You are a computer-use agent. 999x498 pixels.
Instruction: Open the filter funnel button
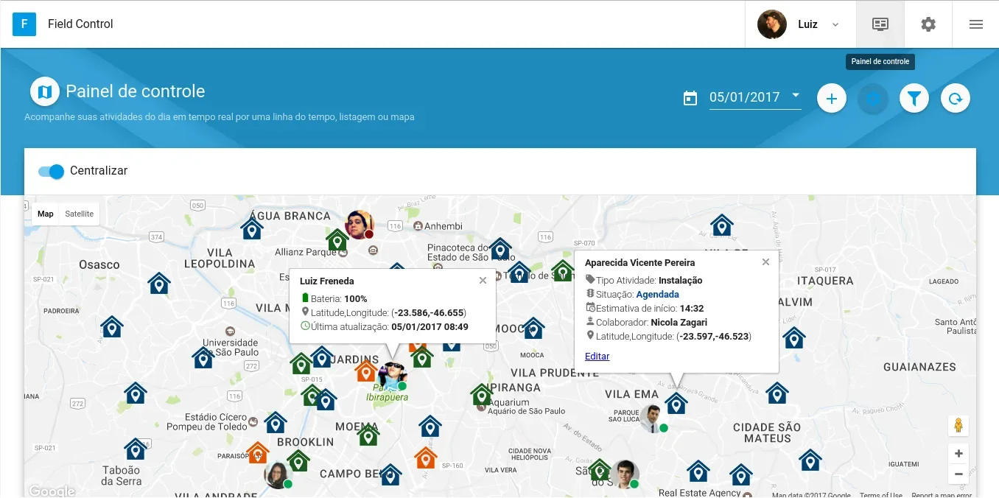click(914, 98)
